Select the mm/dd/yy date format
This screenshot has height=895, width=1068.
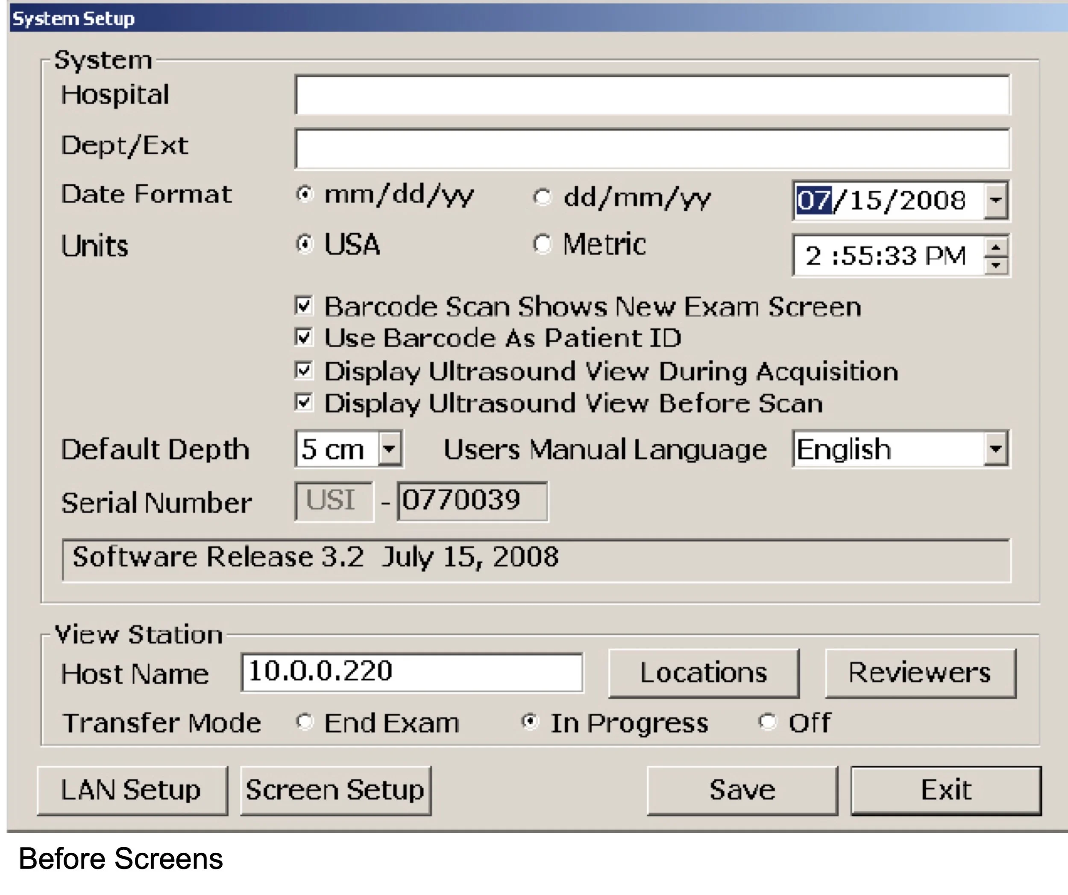point(305,194)
